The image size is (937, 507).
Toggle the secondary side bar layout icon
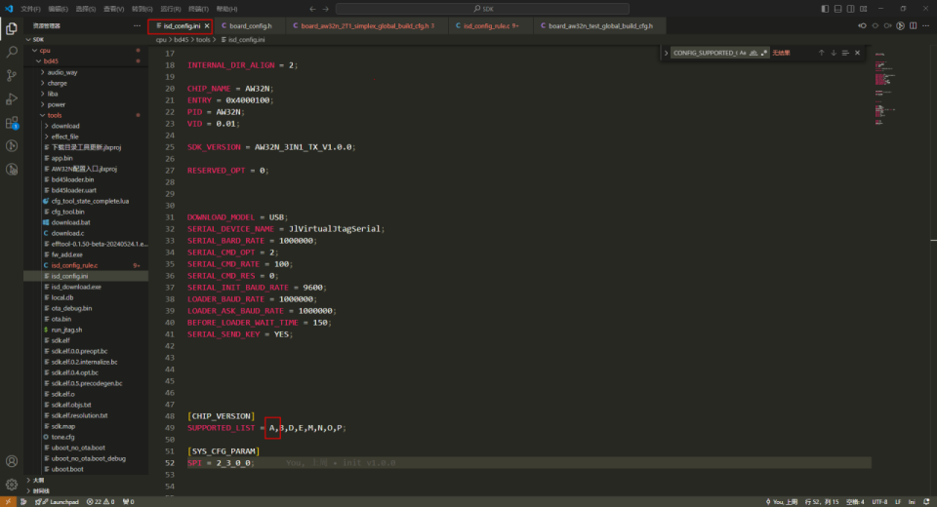pos(850,9)
